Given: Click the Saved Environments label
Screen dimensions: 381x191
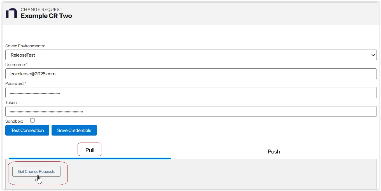Looking at the screenshot, I should click(25, 46).
